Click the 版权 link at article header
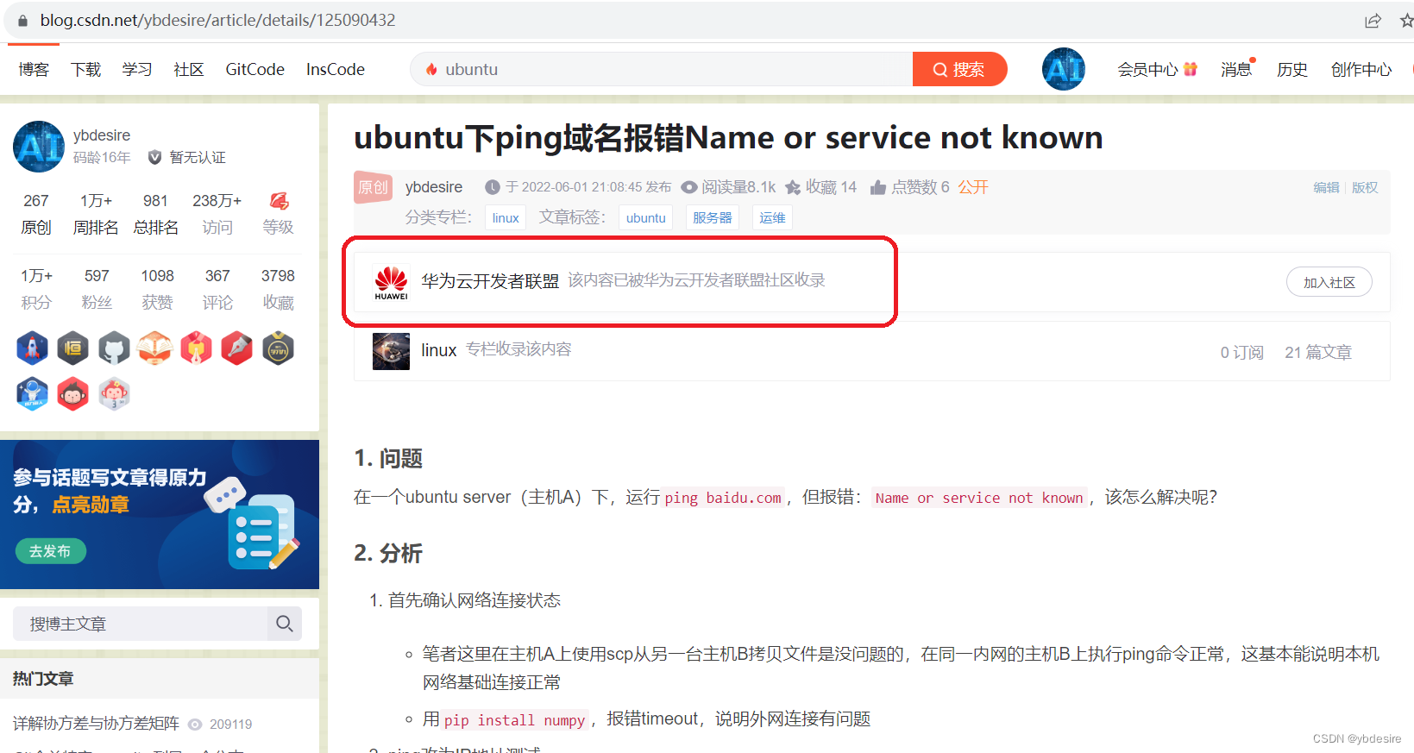The width and height of the screenshot is (1414, 753). pos(1365,187)
